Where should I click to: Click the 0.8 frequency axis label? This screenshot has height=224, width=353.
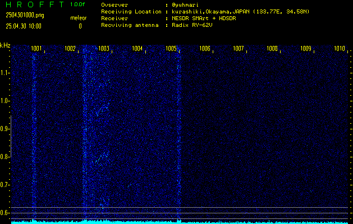pyautogui.click(x=4, y=157)
